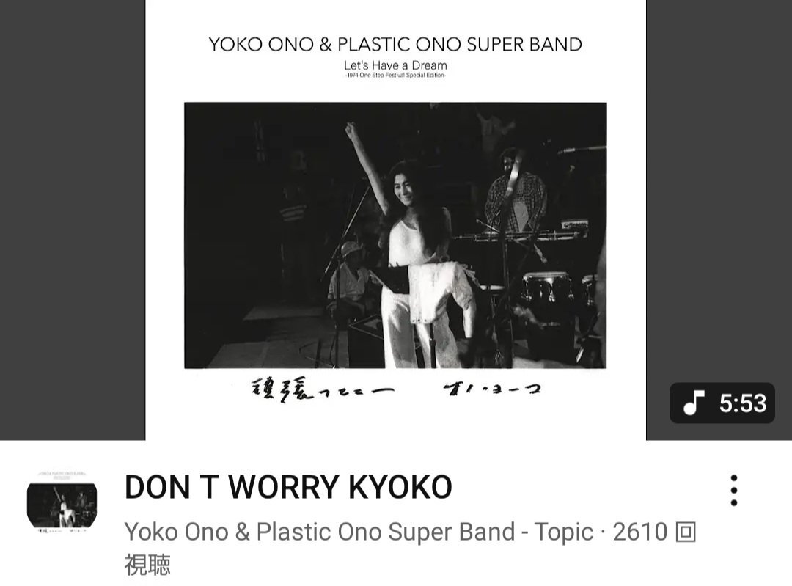Click the dark gray area left of cover
The width and height of the screenshot is (792, 586).
tap(72, 220)
